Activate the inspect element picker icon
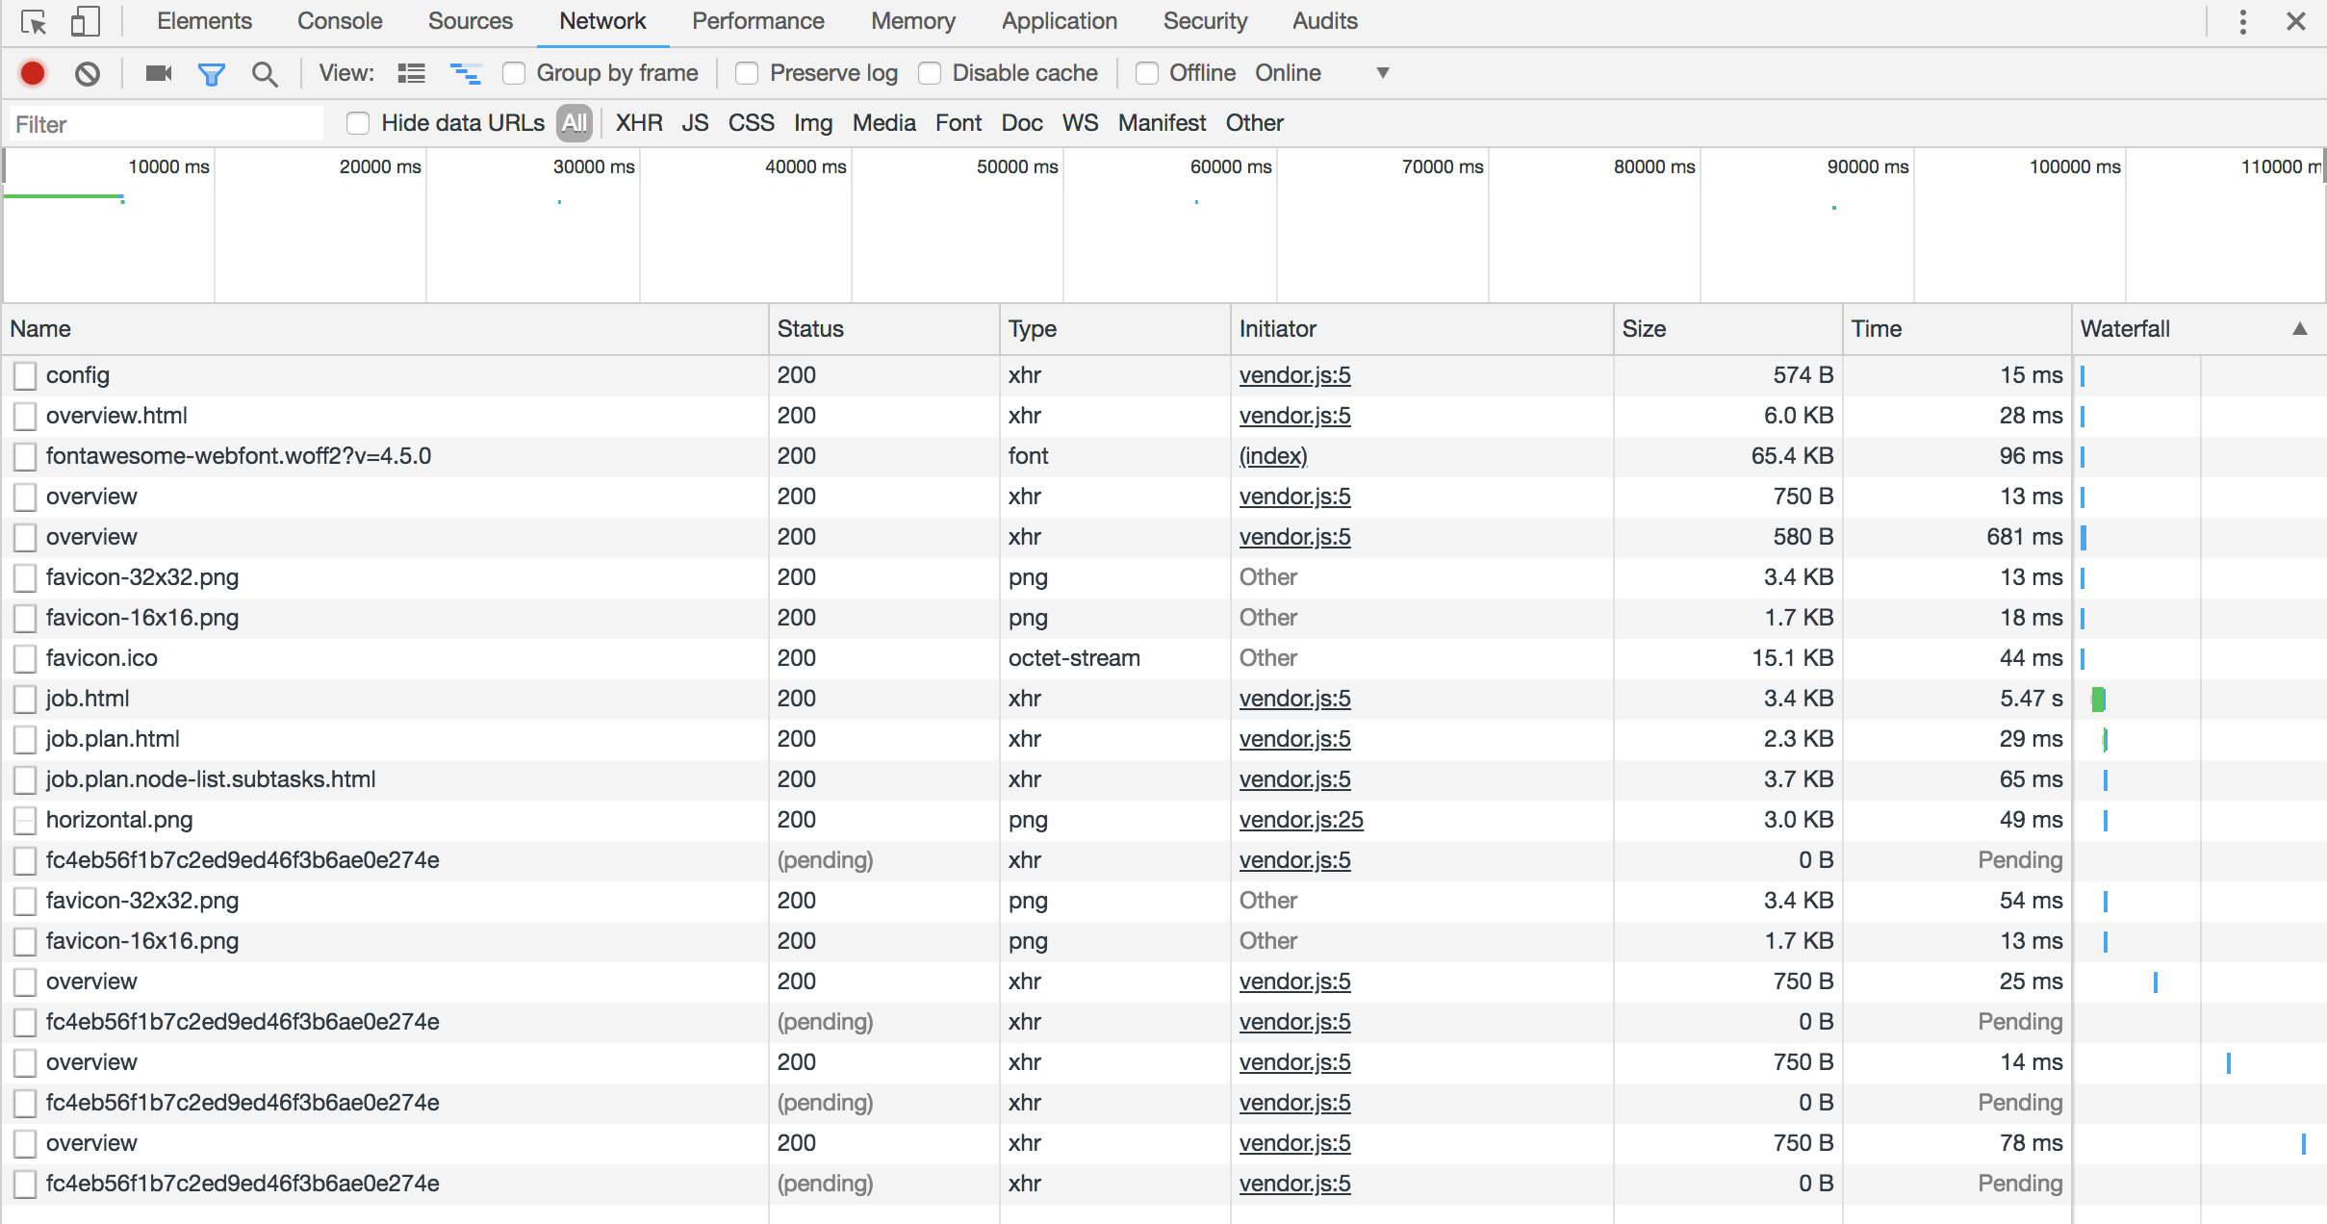This screenshot has width=2327, height=1224. 34,22
